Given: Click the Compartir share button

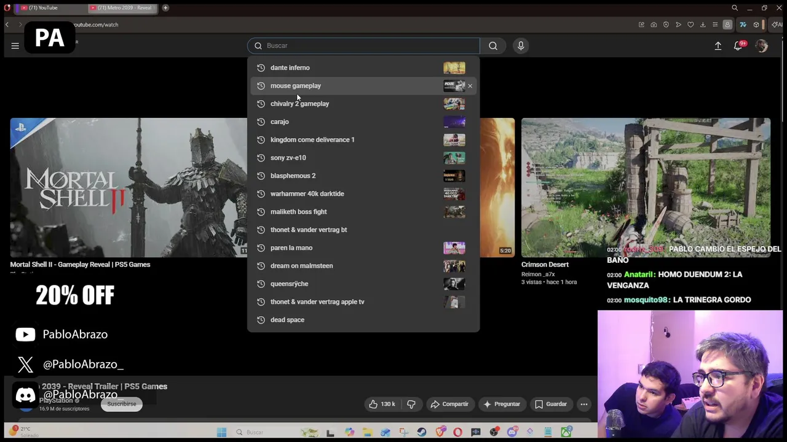Looking at the screenshot, I should pos(449,404).
